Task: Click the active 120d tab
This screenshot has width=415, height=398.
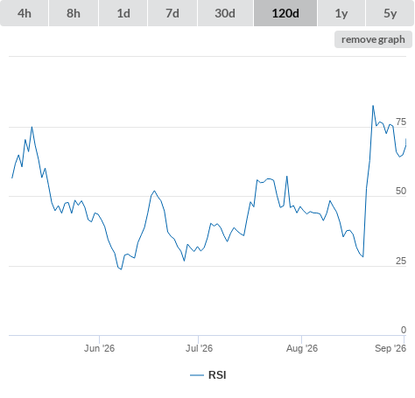Action: coord(285,13)
